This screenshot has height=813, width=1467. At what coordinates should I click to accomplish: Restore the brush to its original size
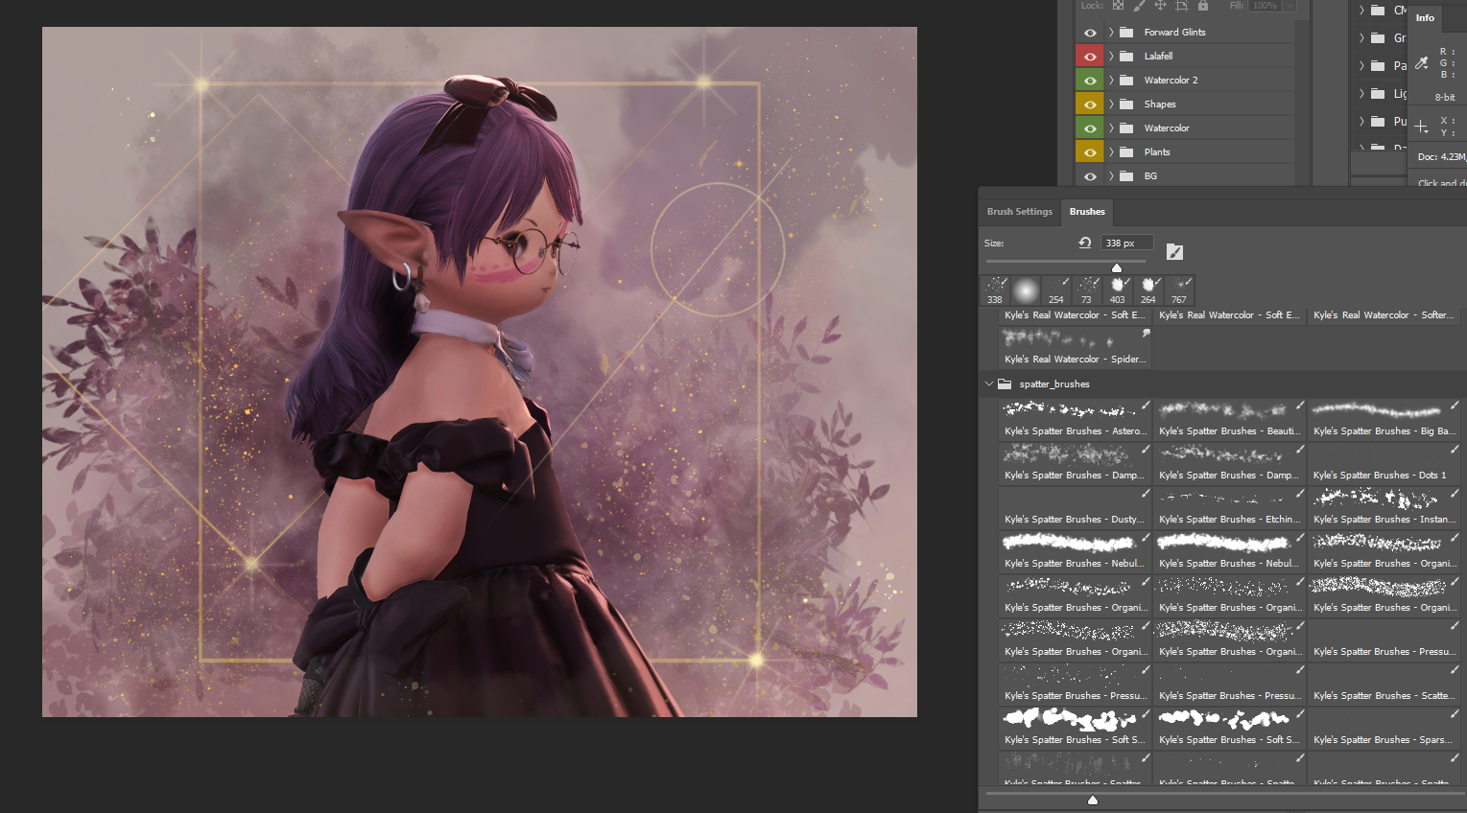click(x=1085, y=244)
